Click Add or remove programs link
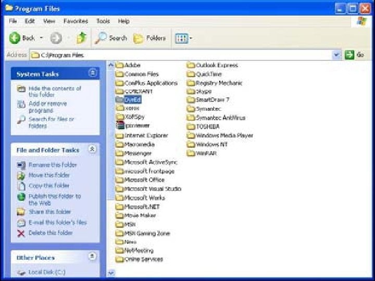The width and height of the screenshot is (375, 281). click(x=48, y=107)
